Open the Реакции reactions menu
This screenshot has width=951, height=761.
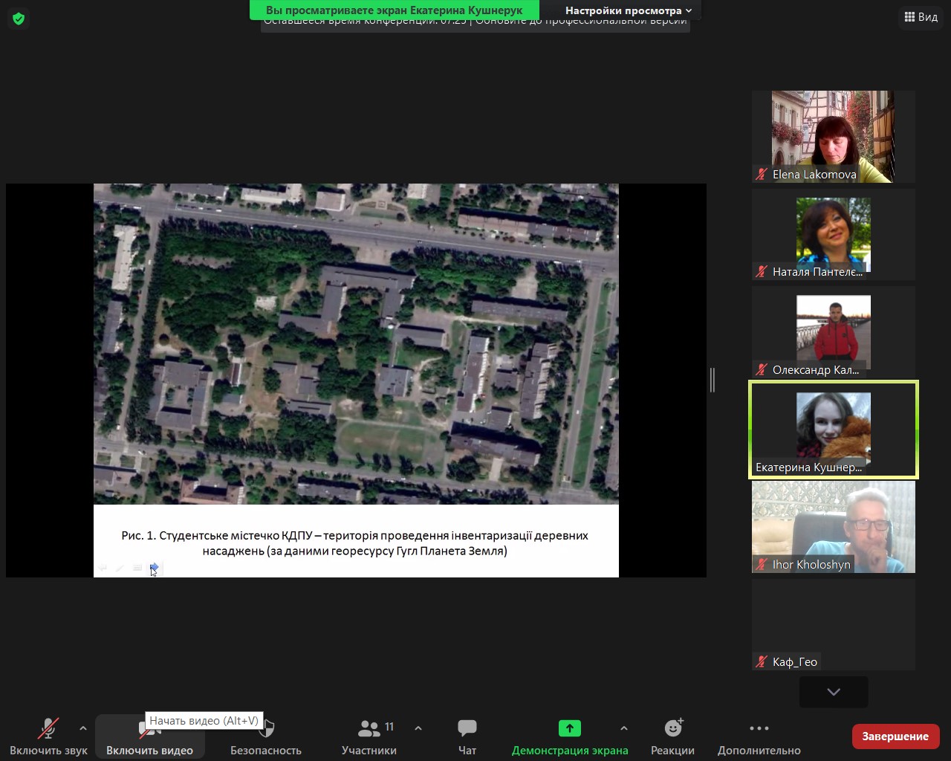673,736
